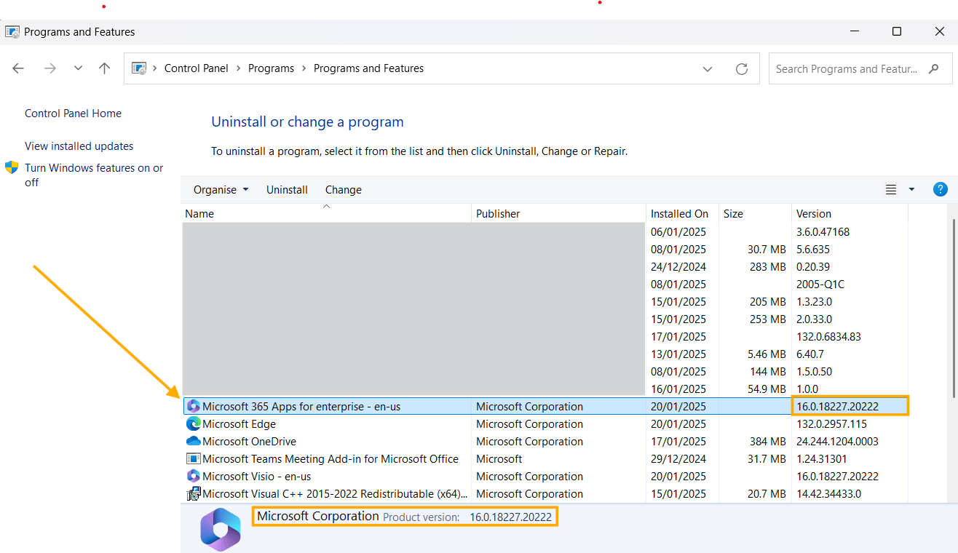Open the view options dropdown arrow

point(911,189)
